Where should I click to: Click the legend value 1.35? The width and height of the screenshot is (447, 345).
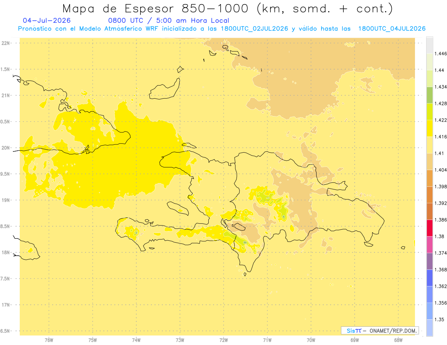440,320
